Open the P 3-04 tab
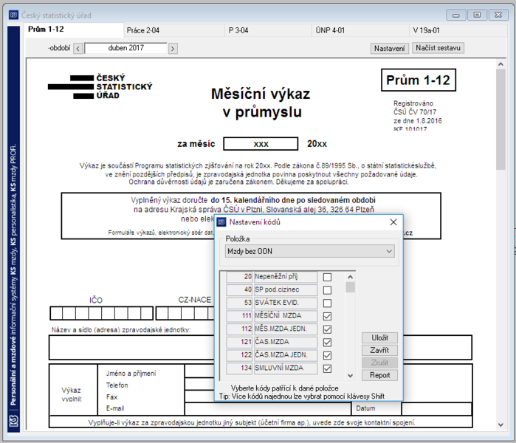516x443 pixels. [268, 30]
